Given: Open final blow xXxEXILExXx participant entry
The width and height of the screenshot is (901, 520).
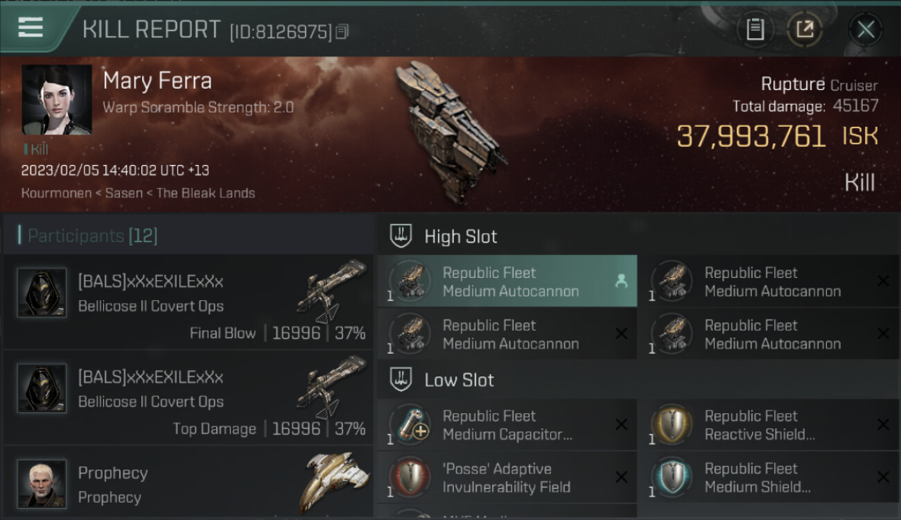Looking at the screenshot, I should 189,302.
